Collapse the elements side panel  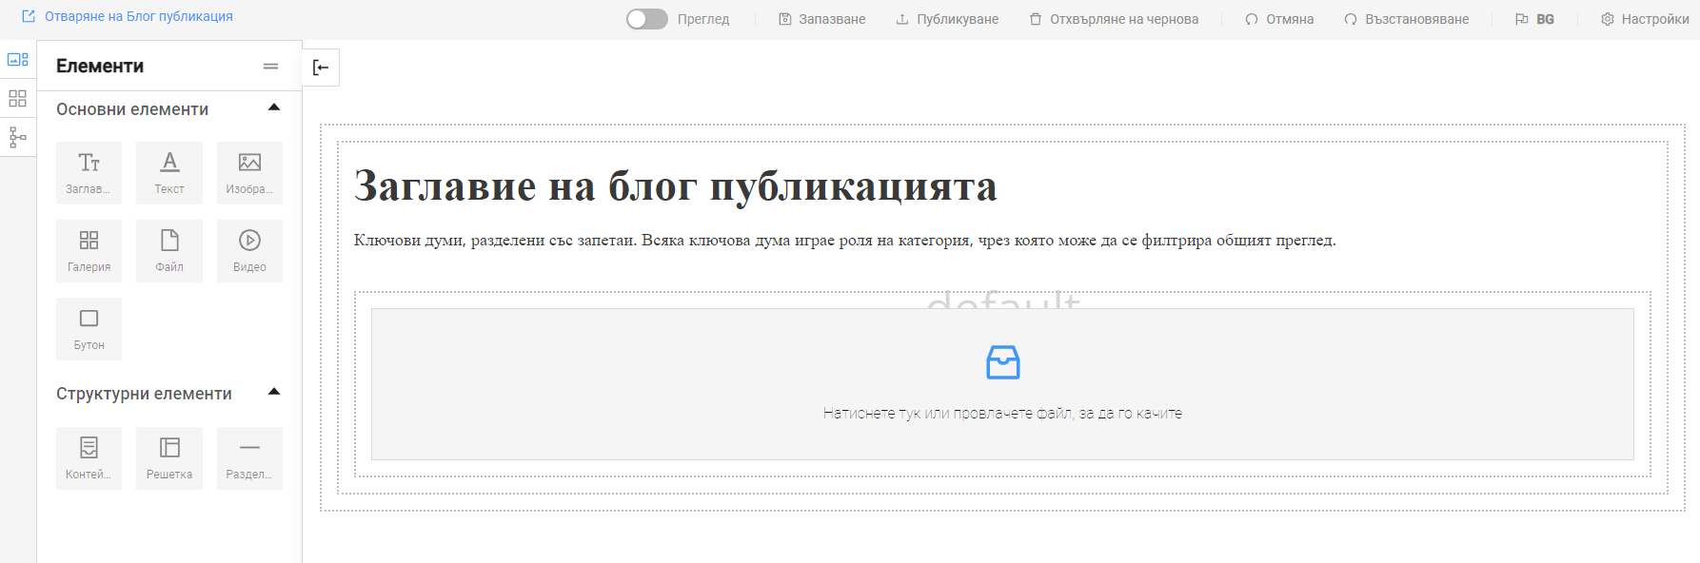(321, 68)
